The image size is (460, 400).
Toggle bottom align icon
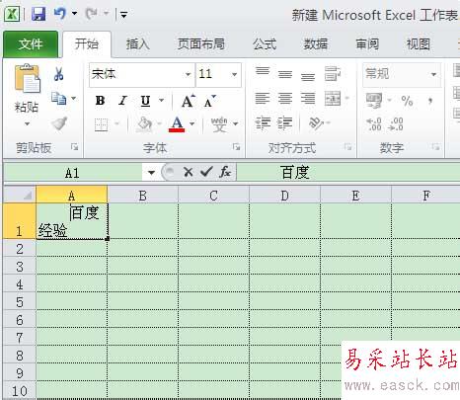click(308, 76)
